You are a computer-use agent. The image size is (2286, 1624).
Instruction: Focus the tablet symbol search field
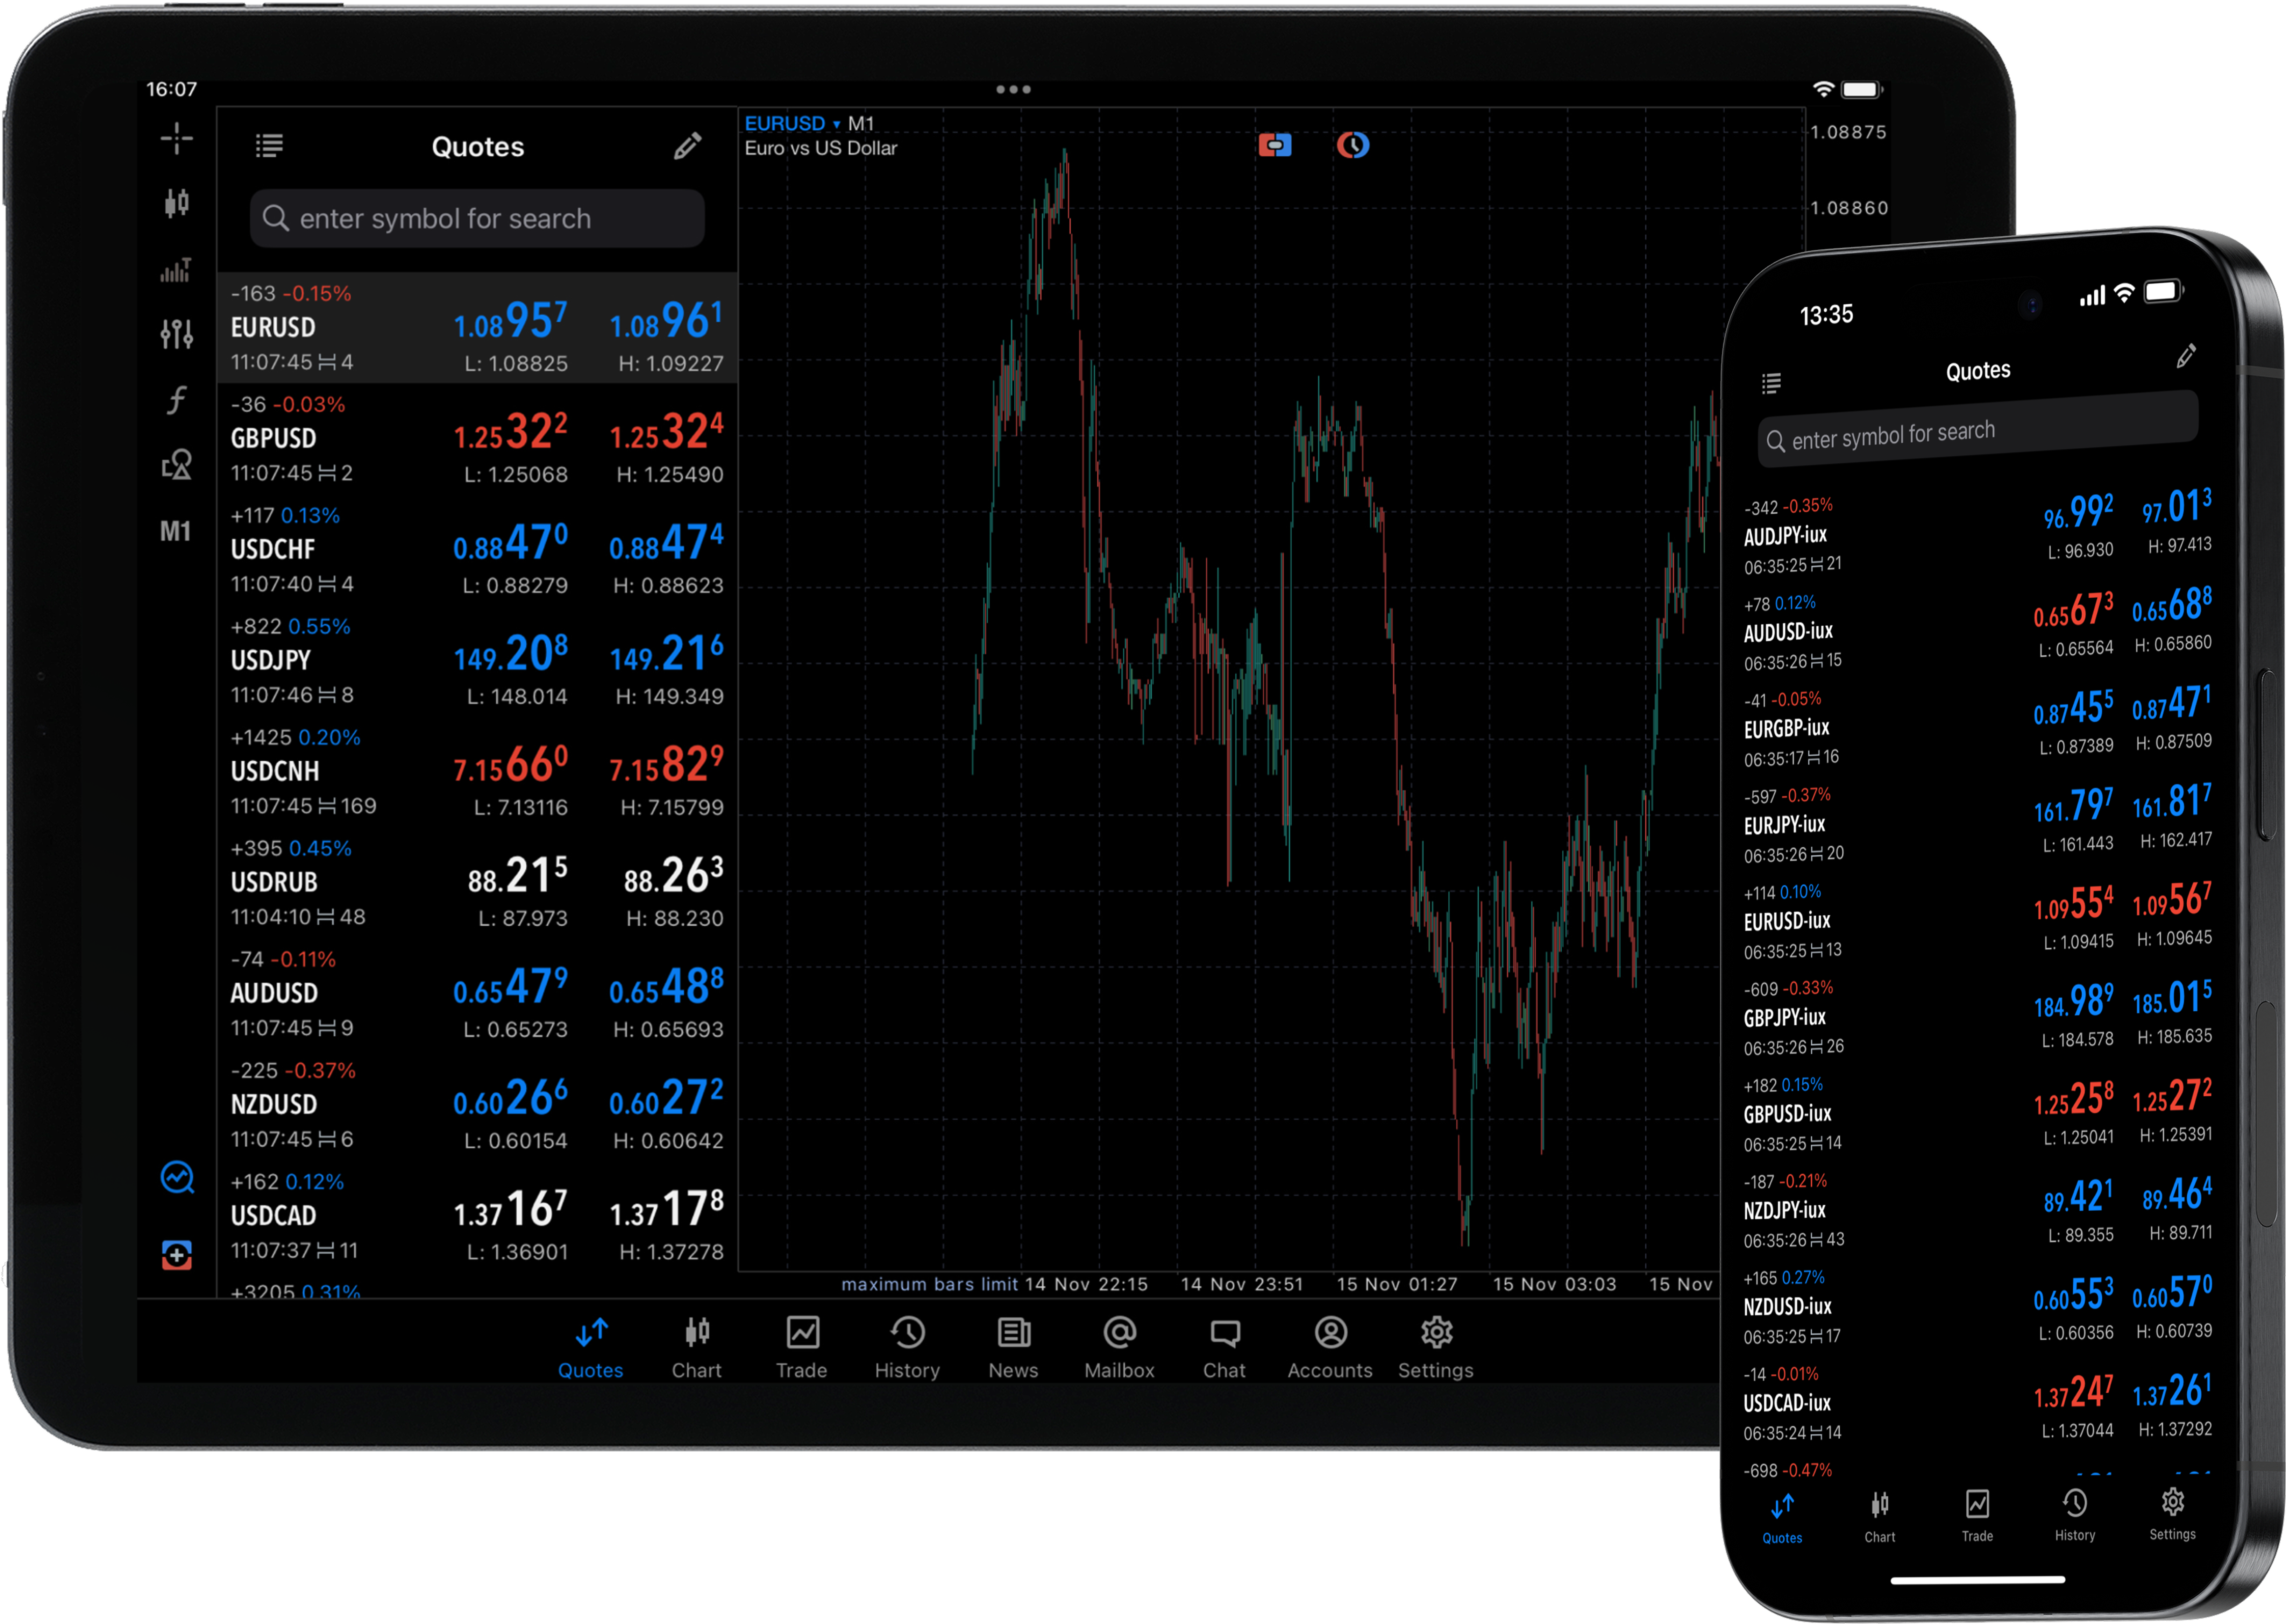477,218
